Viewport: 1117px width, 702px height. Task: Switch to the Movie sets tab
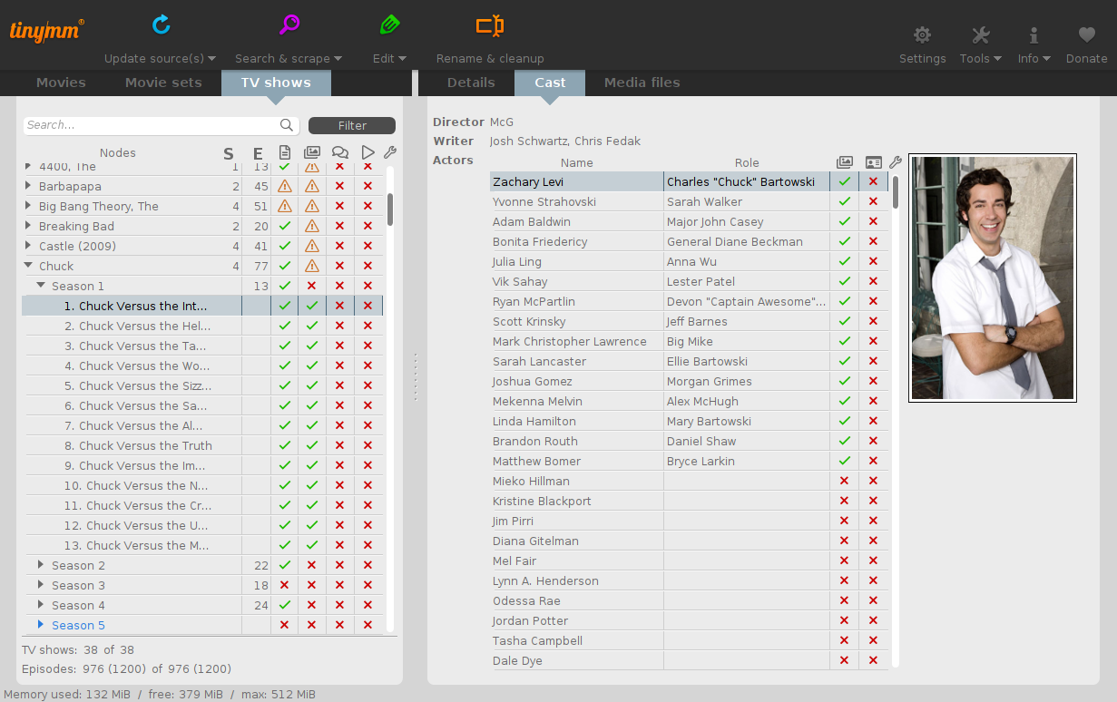click(163, 83)
